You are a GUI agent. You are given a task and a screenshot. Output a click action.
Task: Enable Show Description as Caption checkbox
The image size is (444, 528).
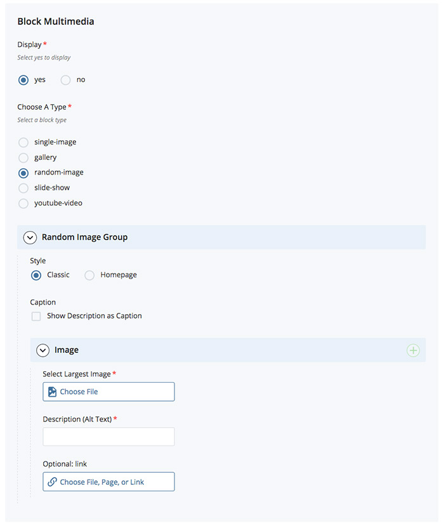[36, 316]
